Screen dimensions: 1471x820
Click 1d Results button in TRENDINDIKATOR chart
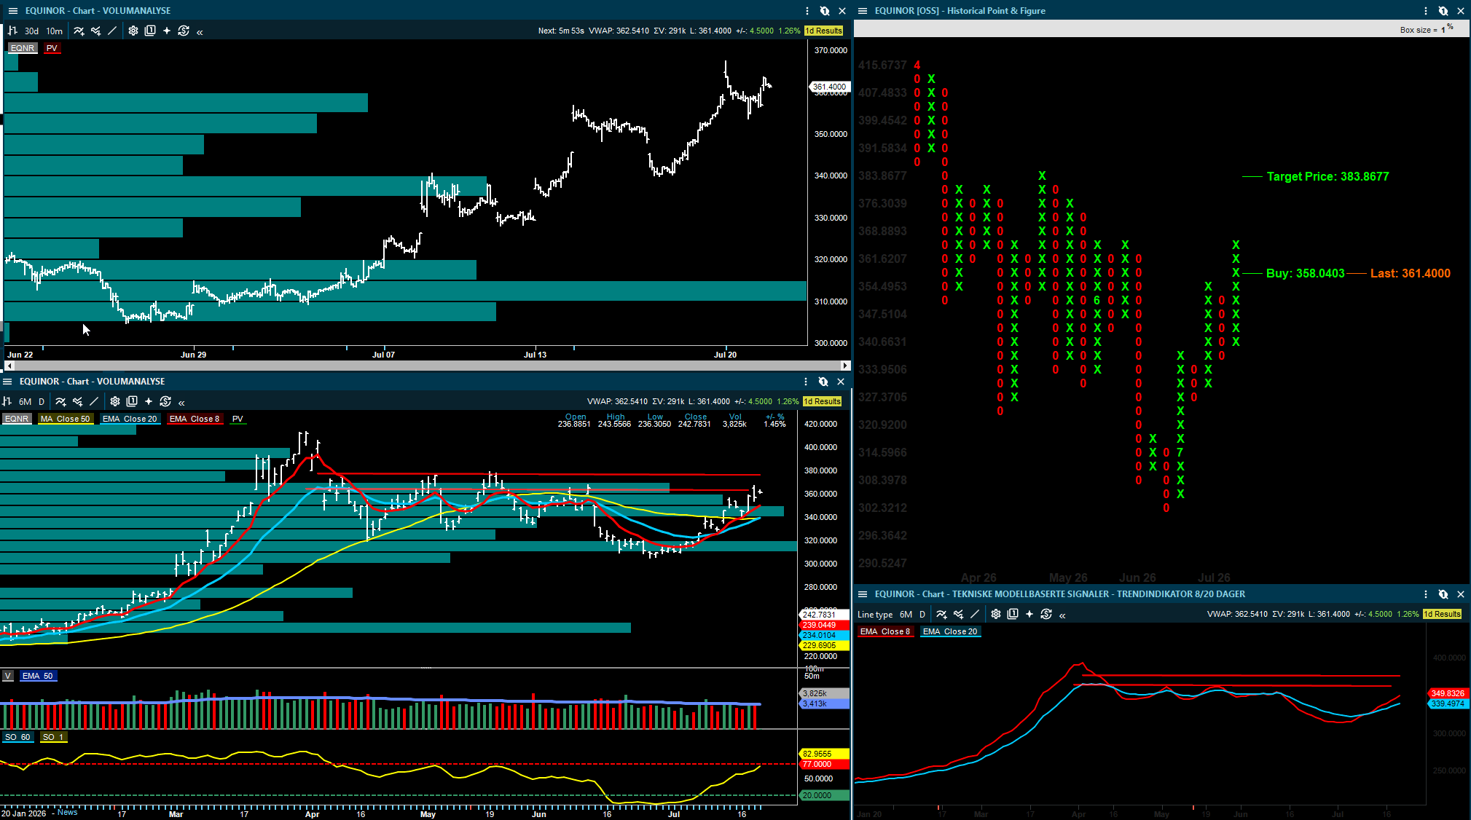pos(1443,614)
